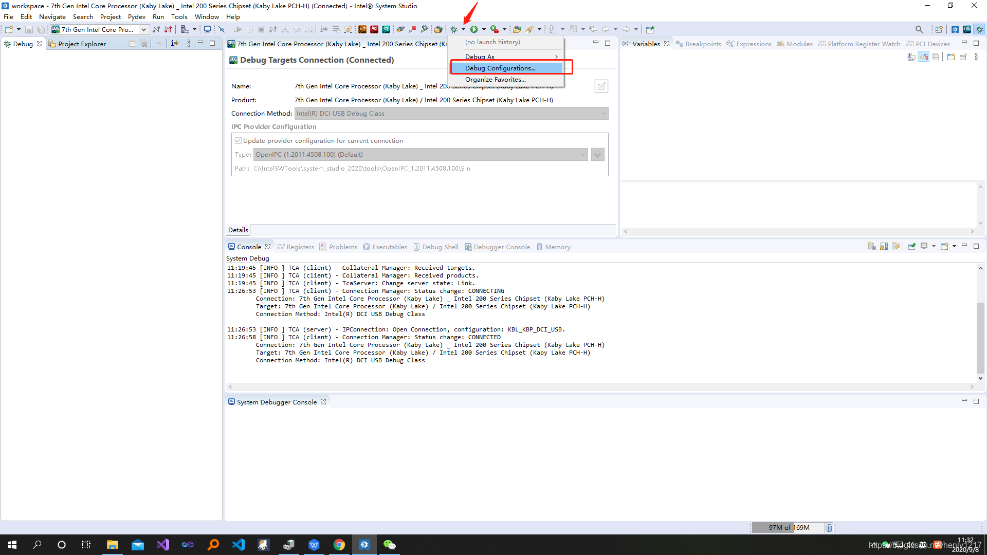Click the Step Return toolbar icon
Screen dimensions: 987x555
pyautogui.click(x=308, y=29)
